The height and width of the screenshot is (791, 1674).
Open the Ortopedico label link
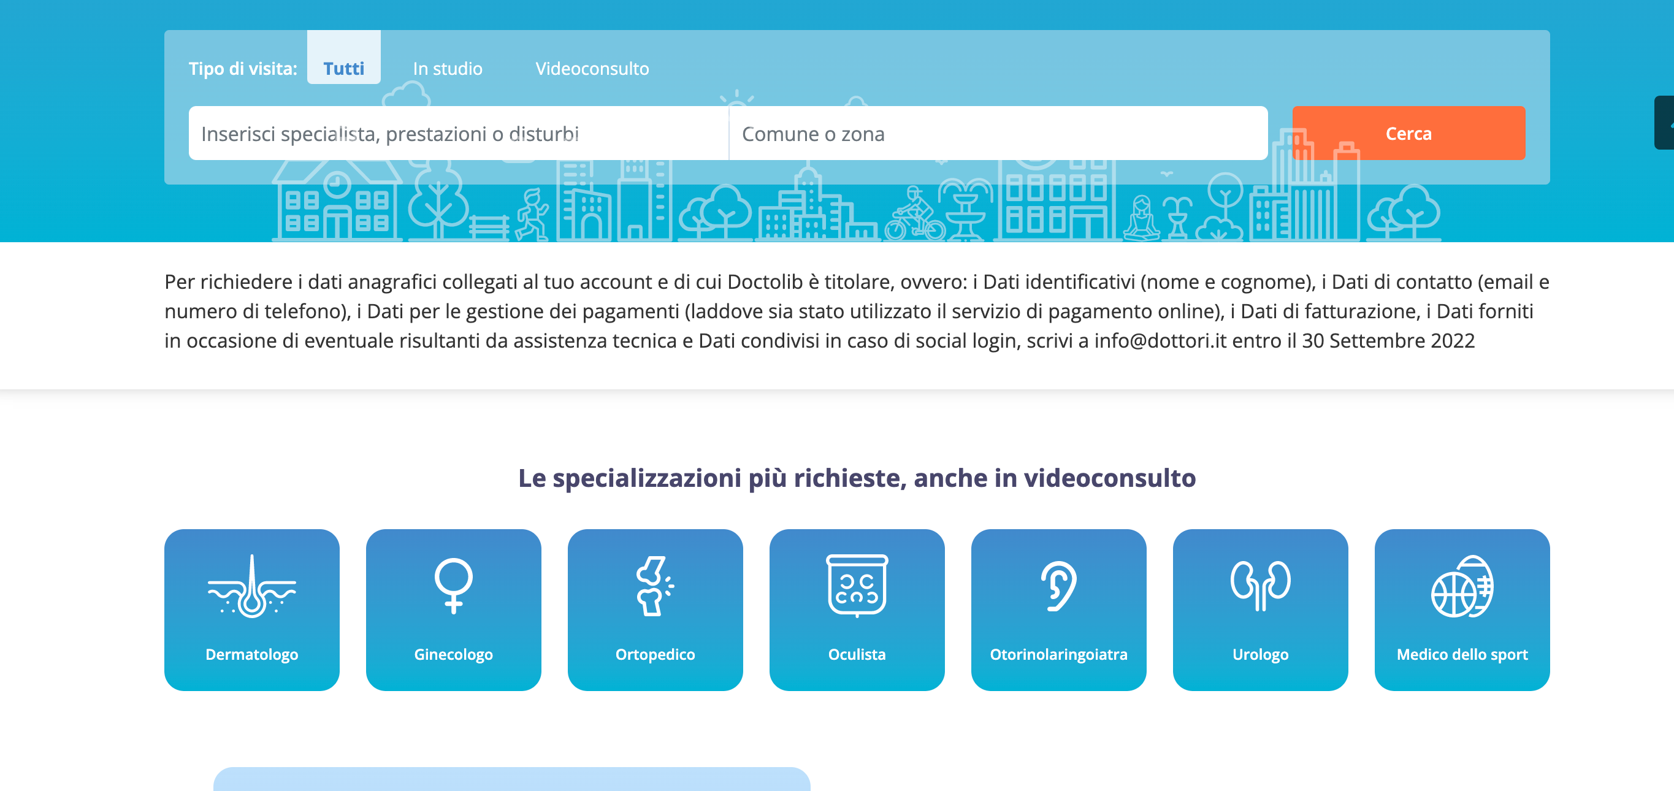[655, 654]
